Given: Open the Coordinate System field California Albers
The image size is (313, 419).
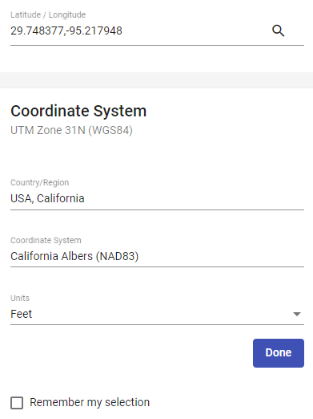Looking at the screenshot, I should pos(157,256).
